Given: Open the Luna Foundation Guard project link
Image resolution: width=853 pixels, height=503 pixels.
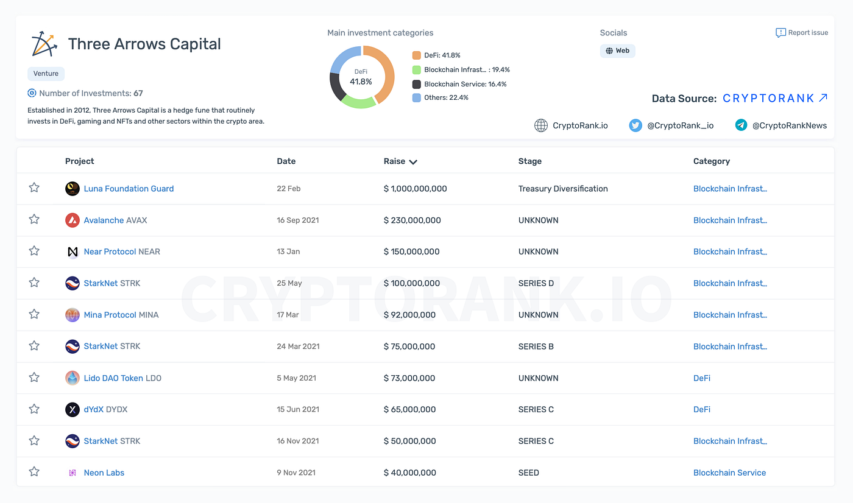Looking at the screenshot, I should click(129, 189).
